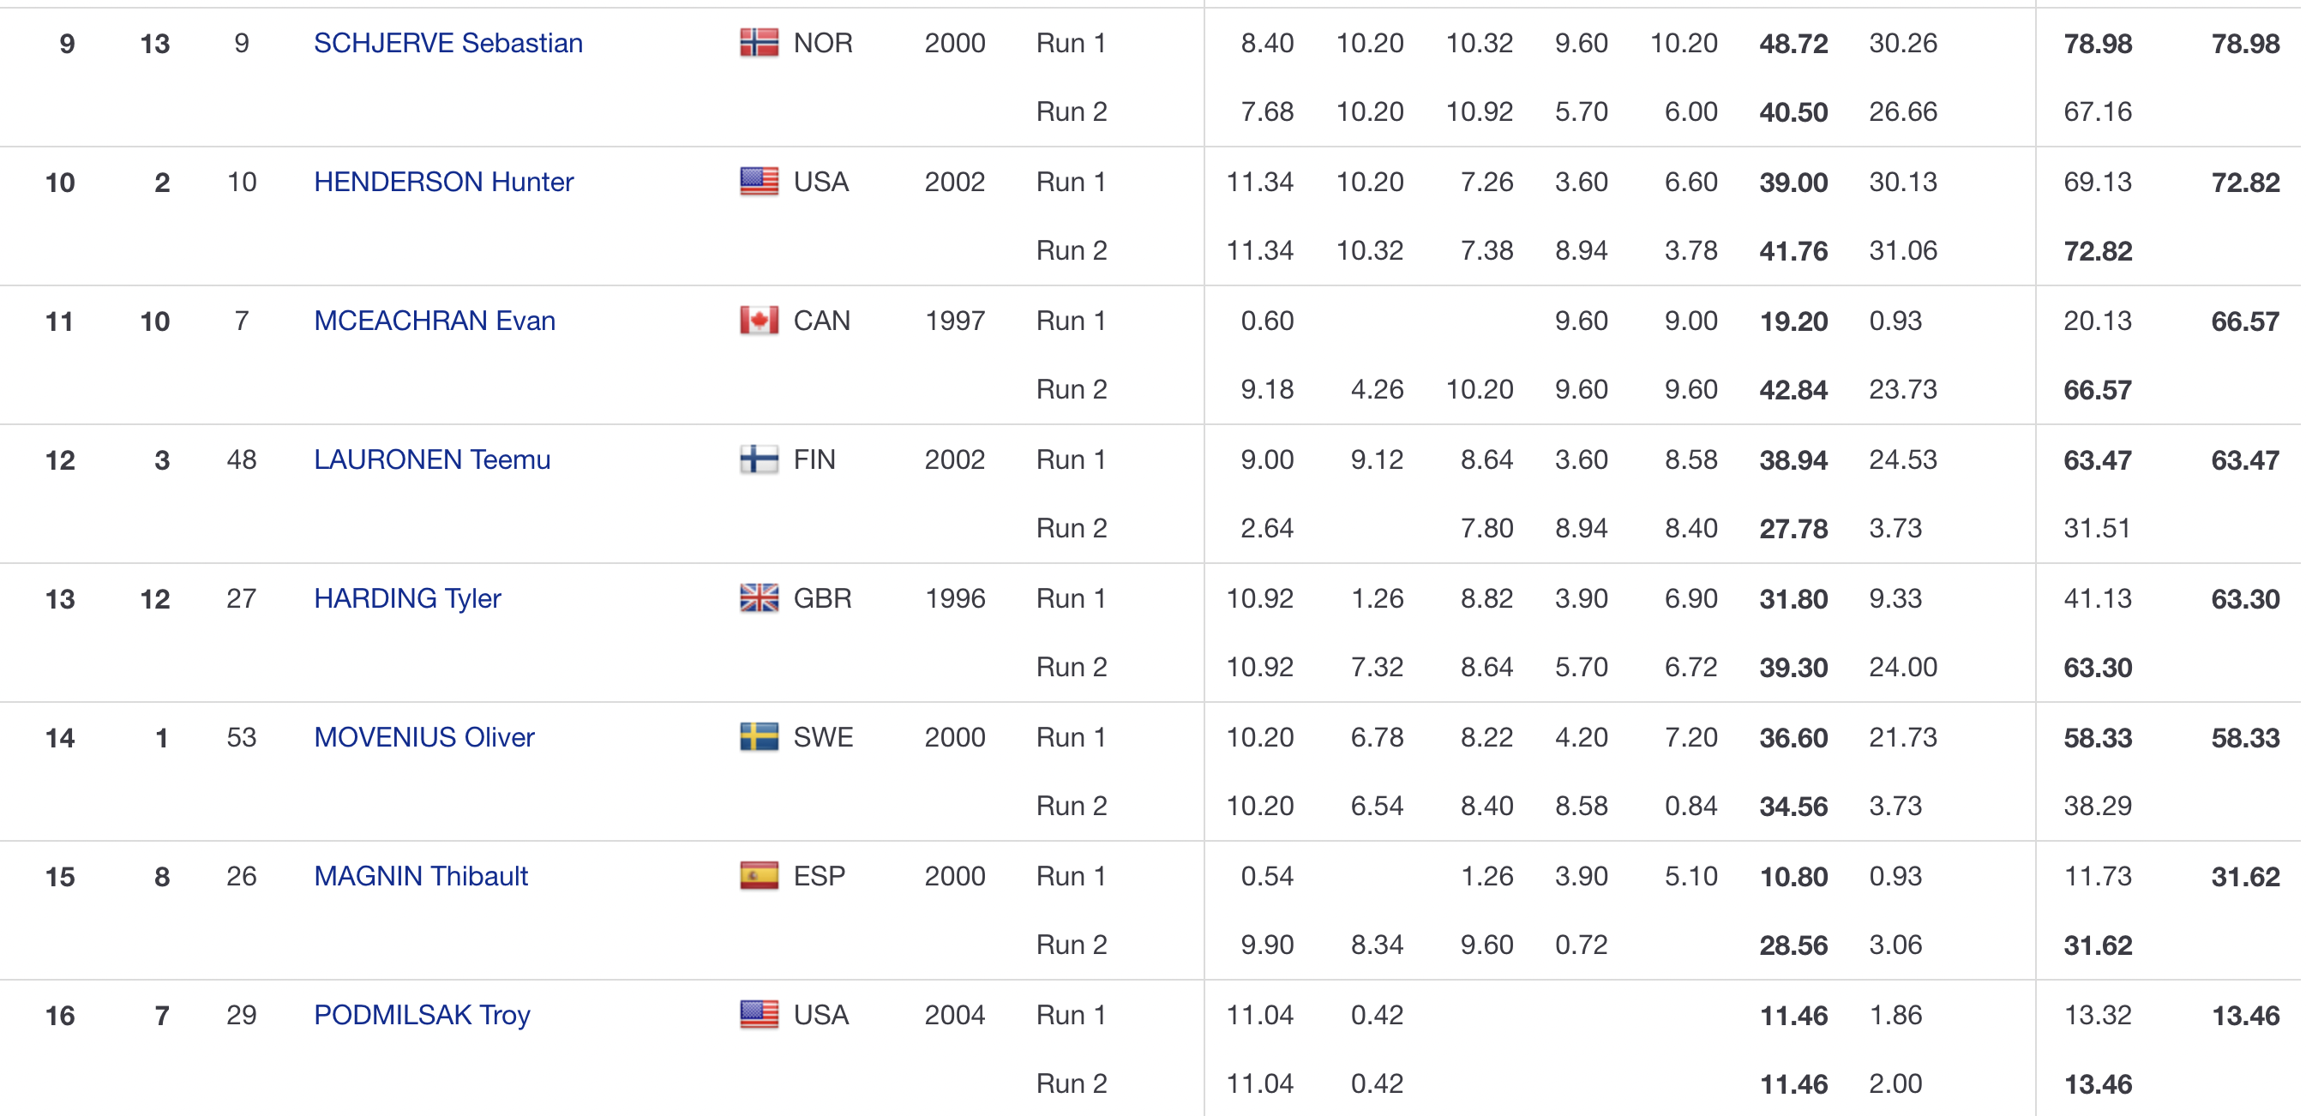Click the USA flag beside Henderson Hunter
The image size is (2306, 1116).
[758, 182]
